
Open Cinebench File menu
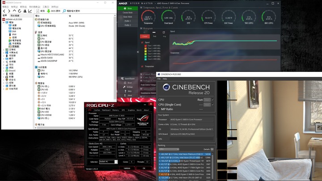tap(159, 79)
